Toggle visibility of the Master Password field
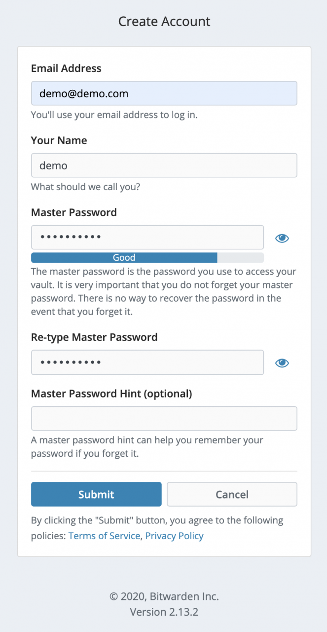Viewport: 327px width, 632px height. coord(282,238)
